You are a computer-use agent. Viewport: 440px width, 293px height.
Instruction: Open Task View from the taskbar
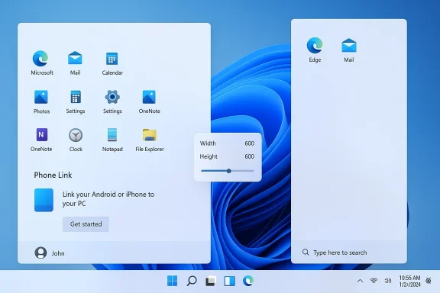211,281
